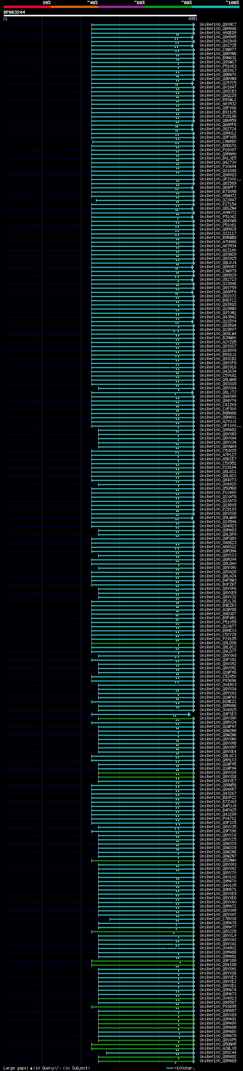Select the UniRef100_Q6RUV4 label
This screenshot has width=243, height=1071.
218,560
